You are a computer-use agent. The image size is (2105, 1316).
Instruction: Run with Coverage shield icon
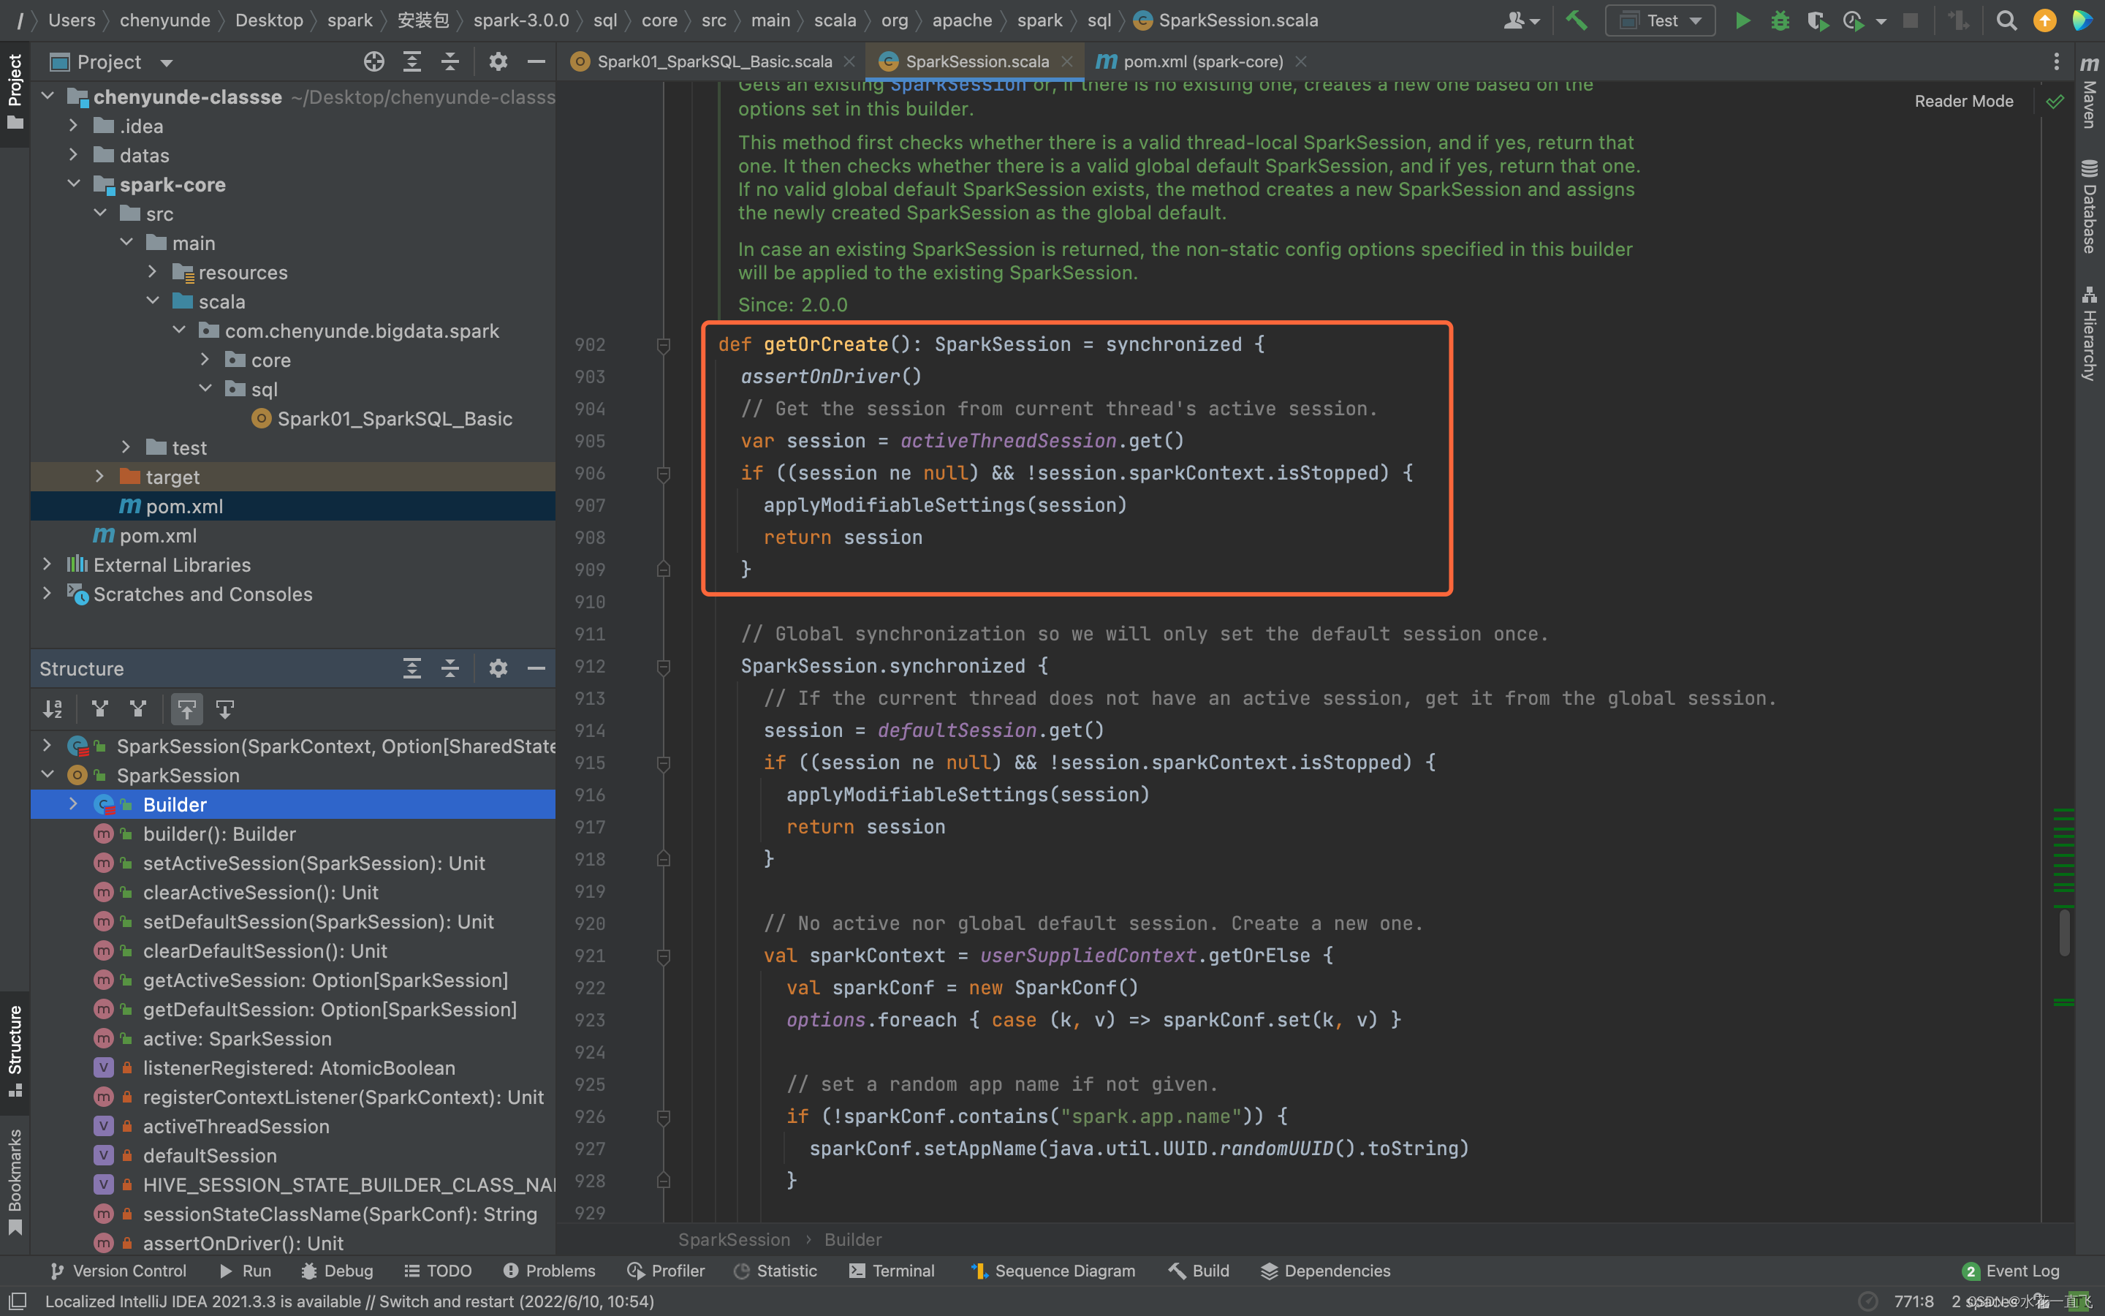[1817, 20]
